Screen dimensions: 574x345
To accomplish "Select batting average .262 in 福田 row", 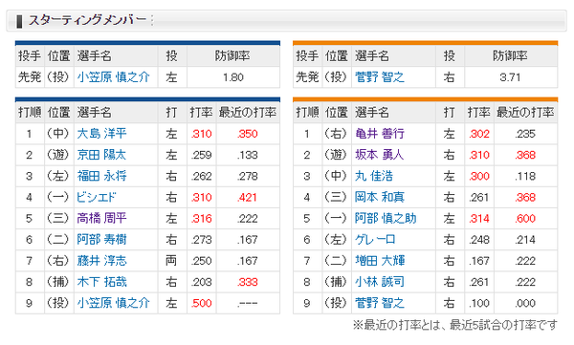I will click(x=201, y=177).
